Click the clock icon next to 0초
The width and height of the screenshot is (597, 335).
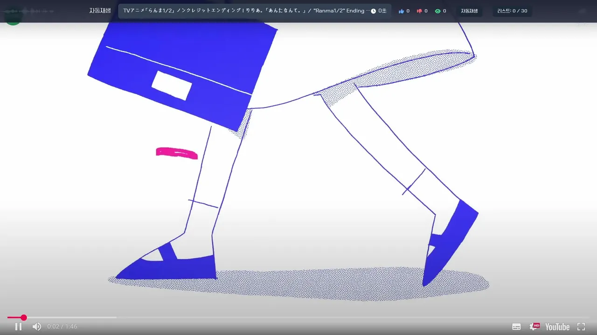pos(373,11)
